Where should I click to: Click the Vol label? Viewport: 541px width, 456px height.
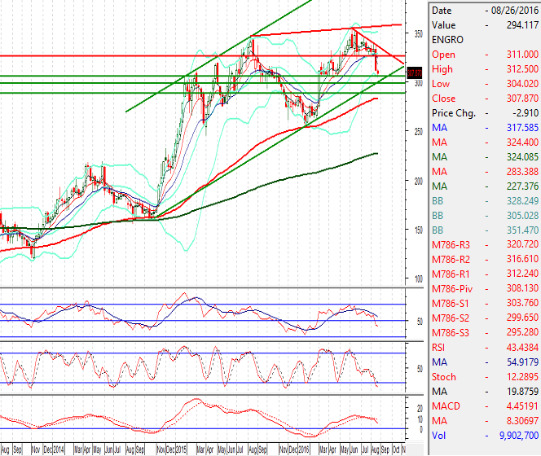point(438,436)
